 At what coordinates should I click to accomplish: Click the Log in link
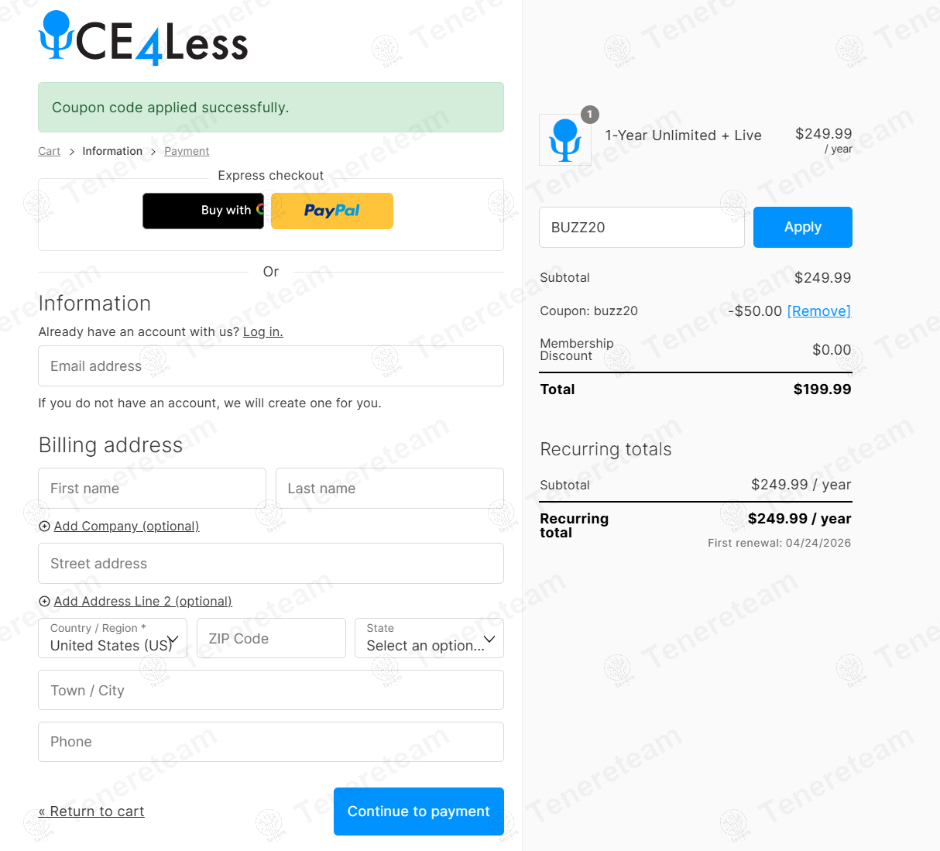pos(263,332)
